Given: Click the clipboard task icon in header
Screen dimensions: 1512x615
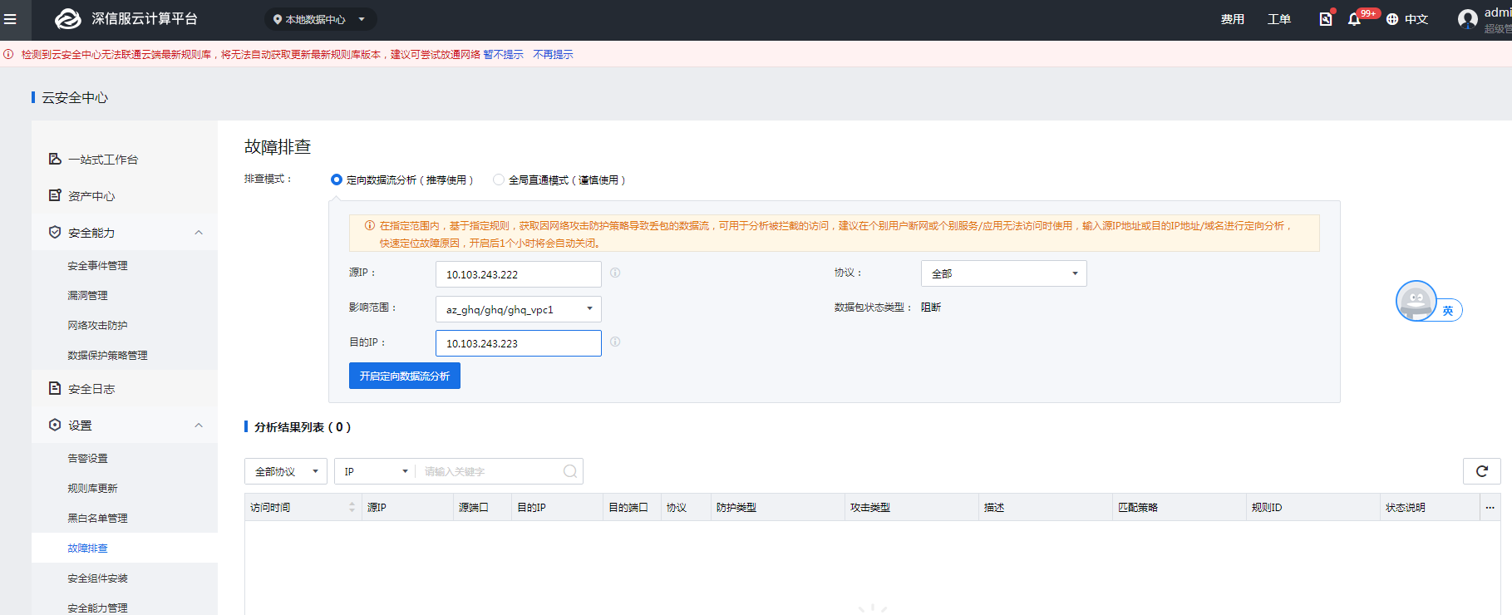Looking at the screenshot, I should tap(1326, 19).
